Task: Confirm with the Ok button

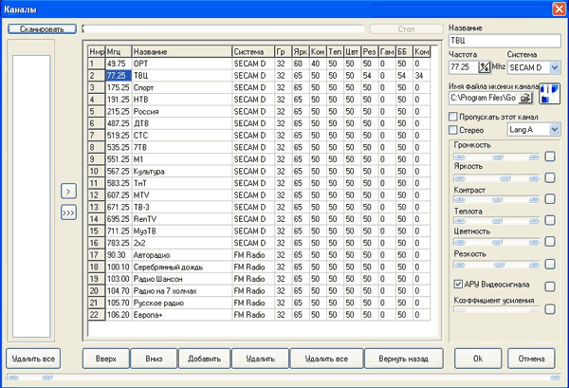Action: (x=478, y=359)
